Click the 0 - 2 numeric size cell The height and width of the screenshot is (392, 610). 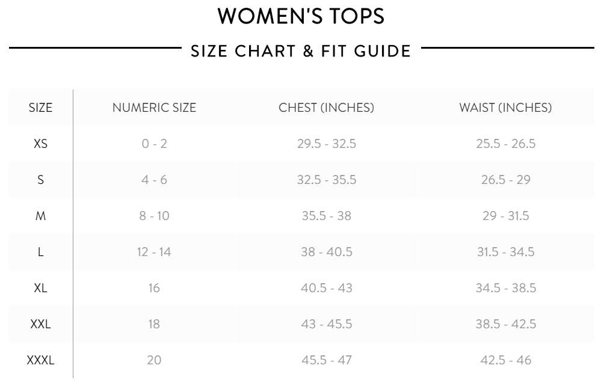[154, 144]
